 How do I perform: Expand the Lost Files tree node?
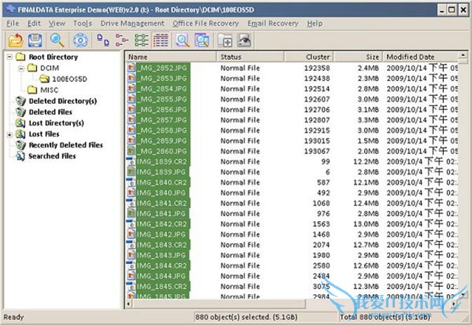[9, 134]
